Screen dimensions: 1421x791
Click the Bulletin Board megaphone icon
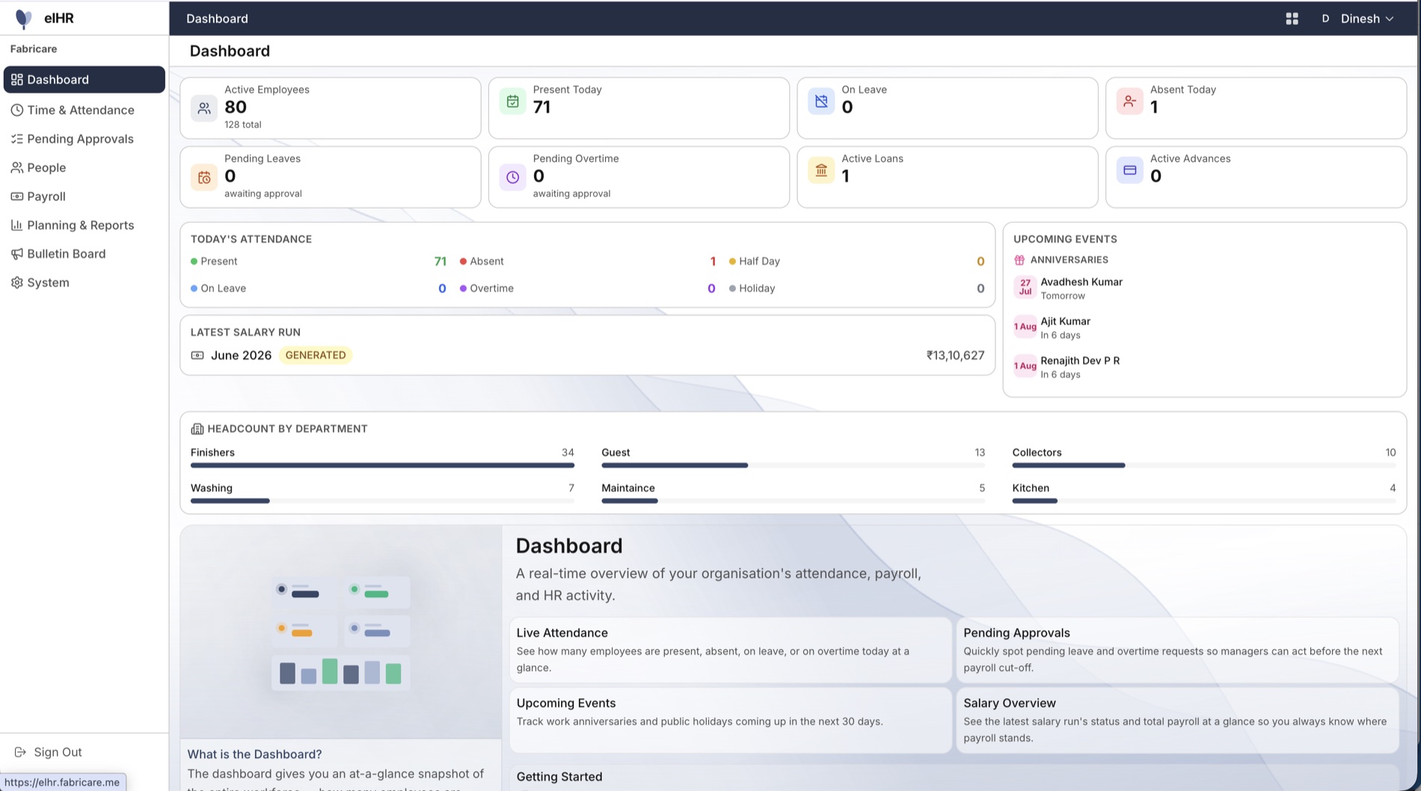(16, 254)
